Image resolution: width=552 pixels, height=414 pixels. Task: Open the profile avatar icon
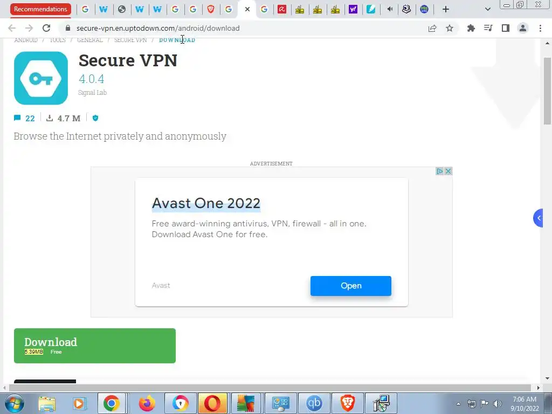[x=523, y=28]
